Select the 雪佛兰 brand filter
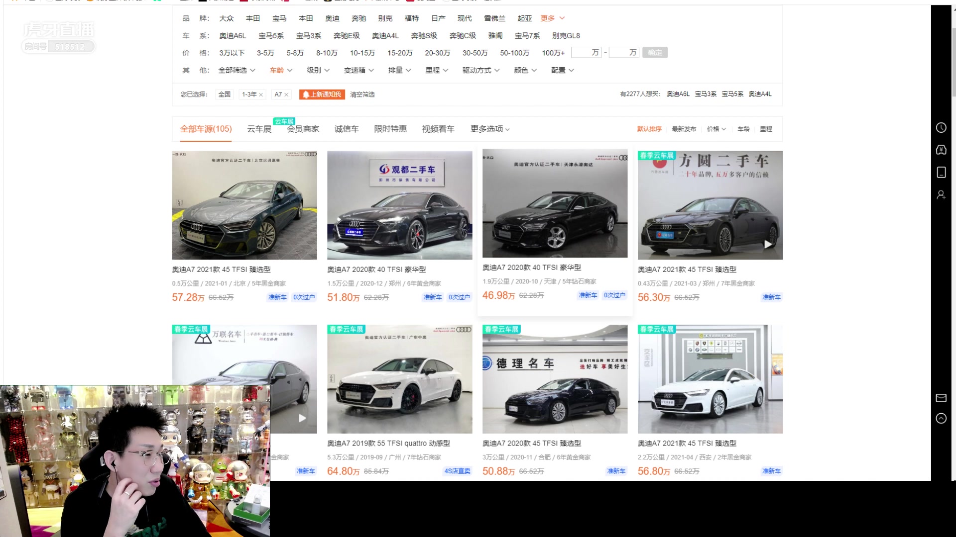 pos(494,18)
